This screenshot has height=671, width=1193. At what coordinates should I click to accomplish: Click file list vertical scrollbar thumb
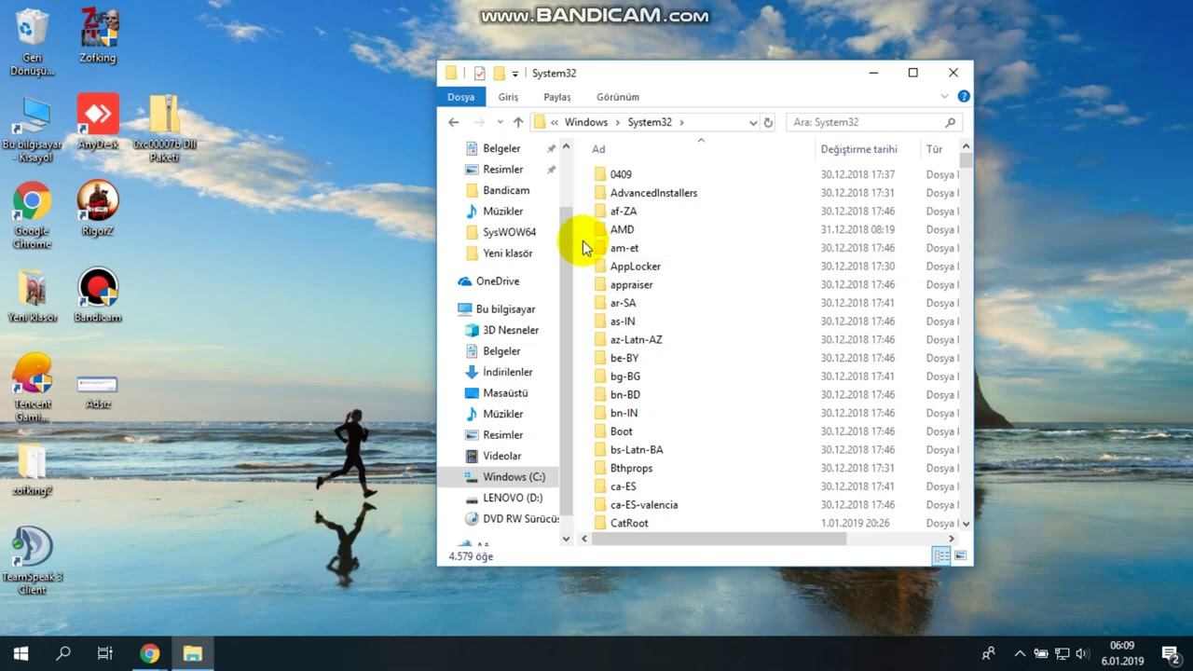click(966, 161)
